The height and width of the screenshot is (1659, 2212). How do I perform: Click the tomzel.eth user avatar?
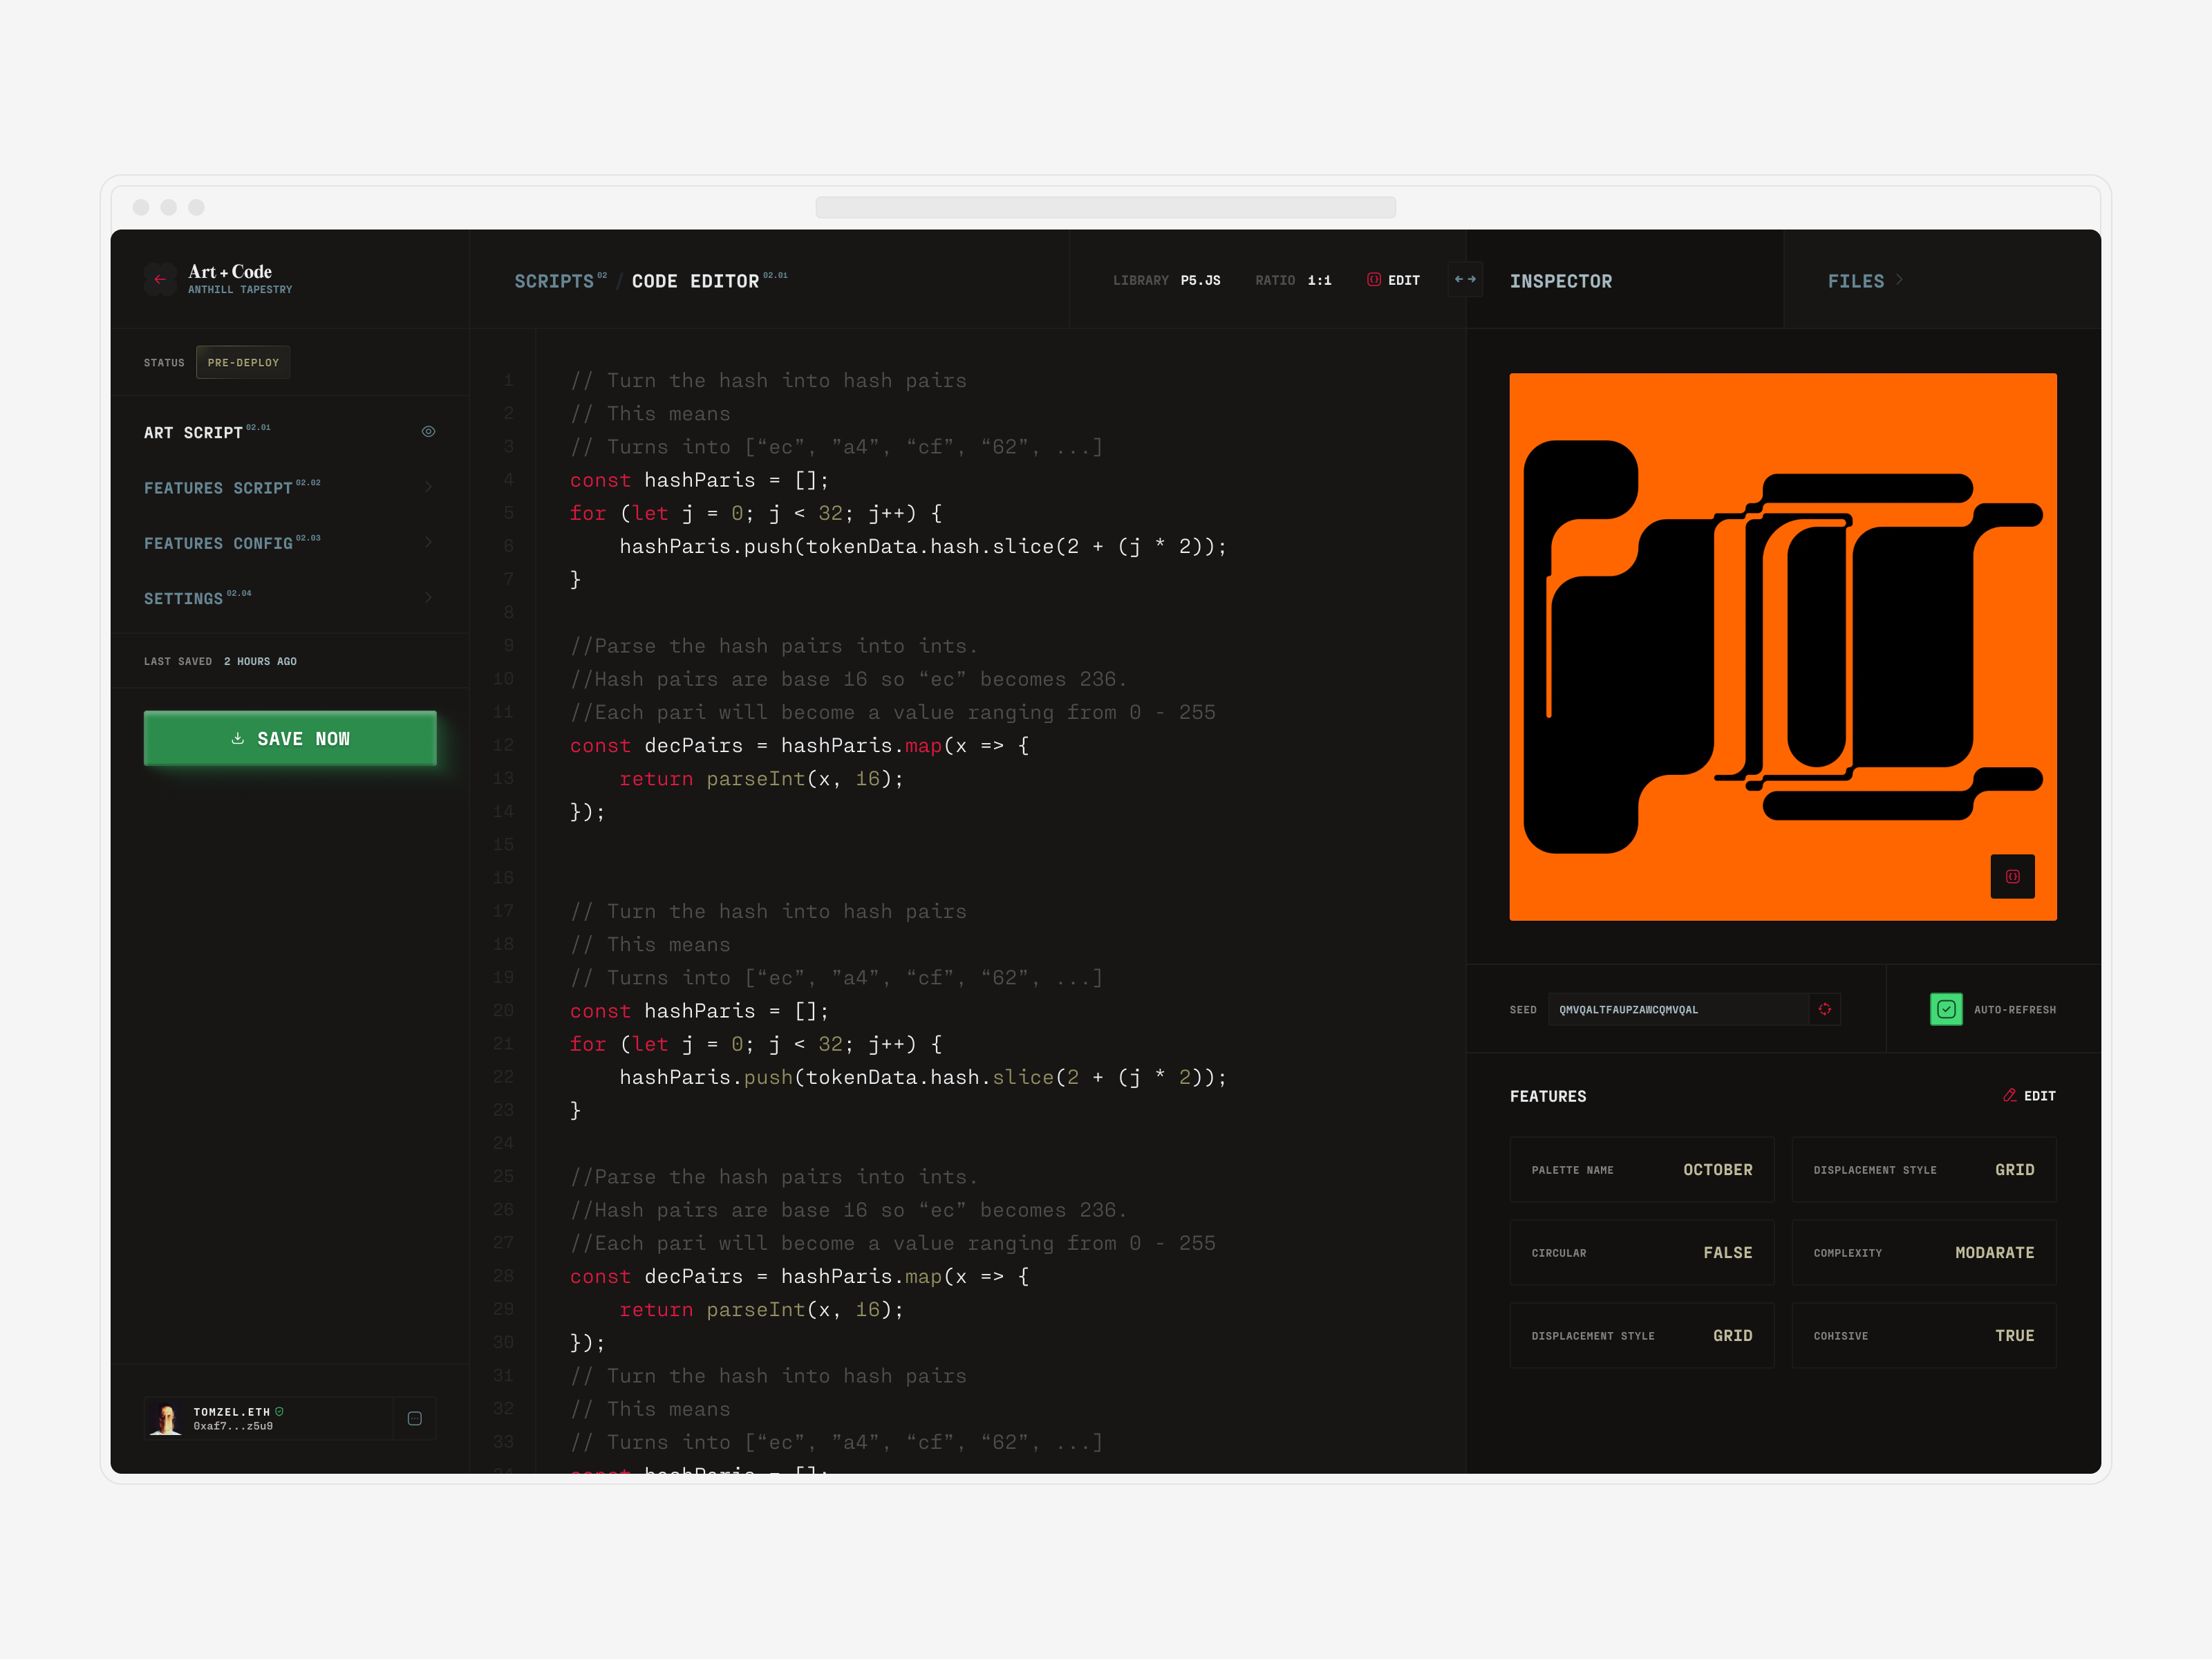(166, 1418)
